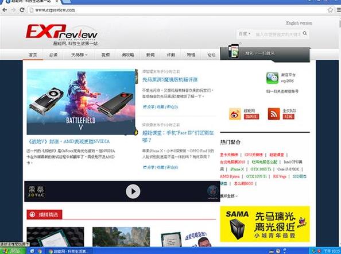
Task: Select the 首页 navigation tab
Action: coord(33,55)
